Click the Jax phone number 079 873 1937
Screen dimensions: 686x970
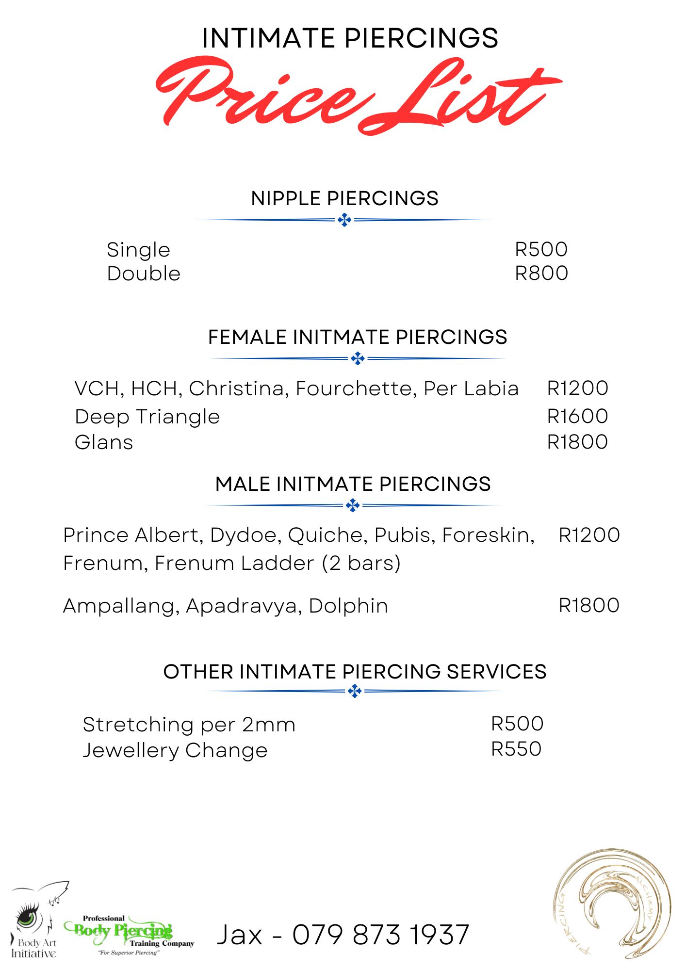(343, 934)
